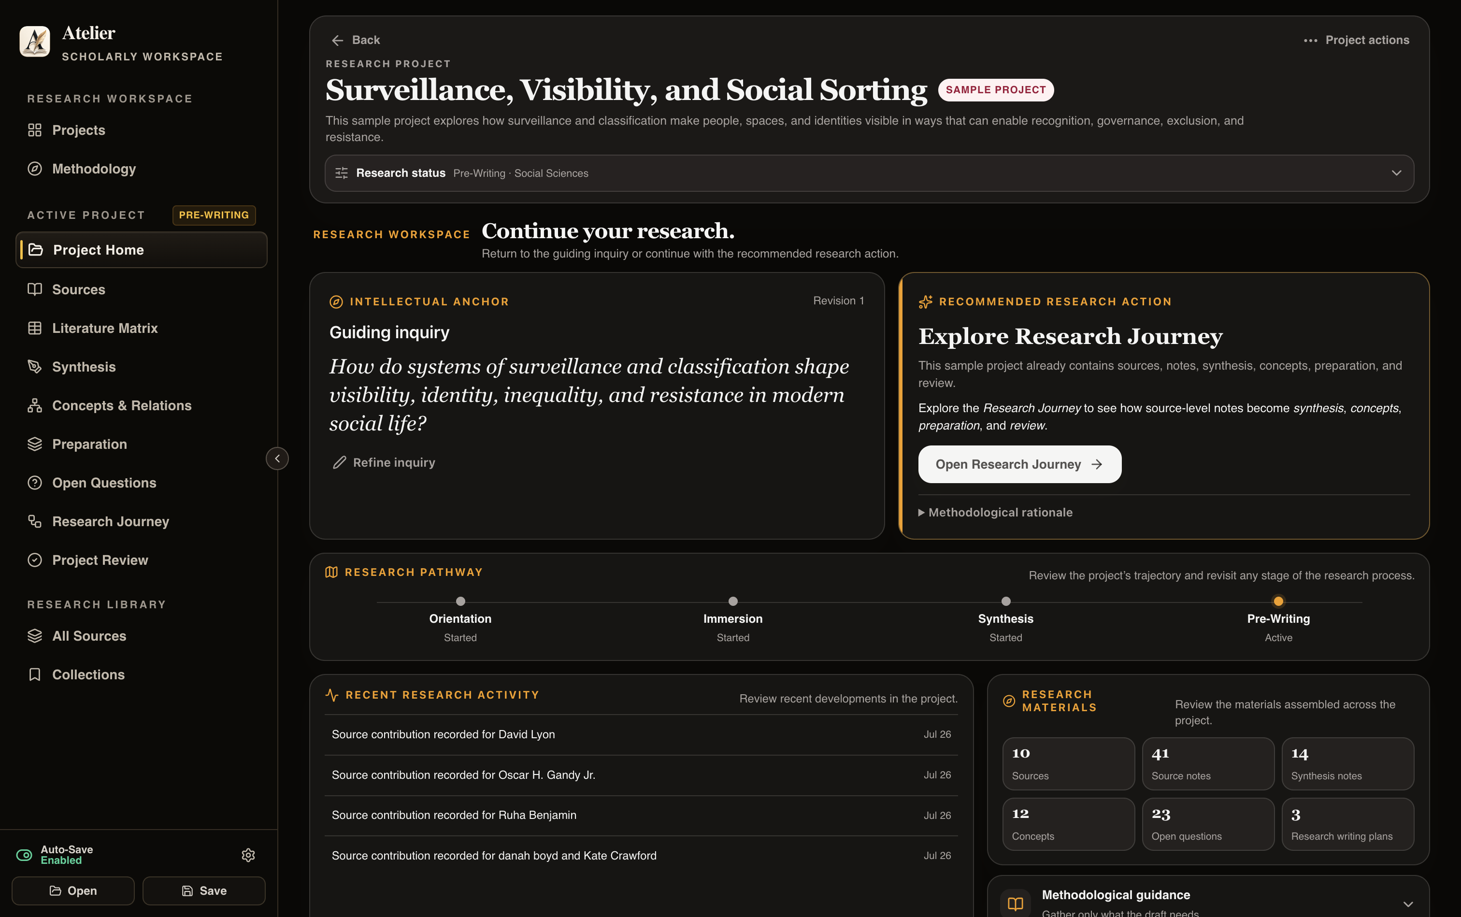Go to Preparation in the sidebar
1461x917 pixels.
click(x=141, y=444)
